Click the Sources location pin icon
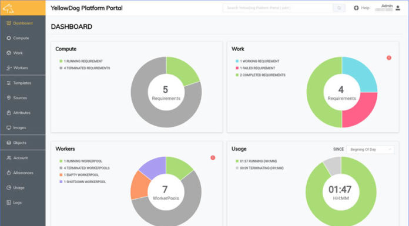The image size is (409, 226). 9,98
